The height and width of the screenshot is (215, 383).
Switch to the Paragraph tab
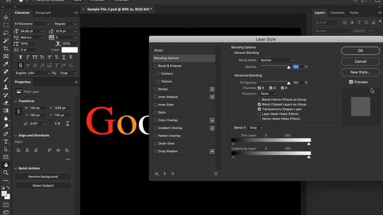pos(43,13)
